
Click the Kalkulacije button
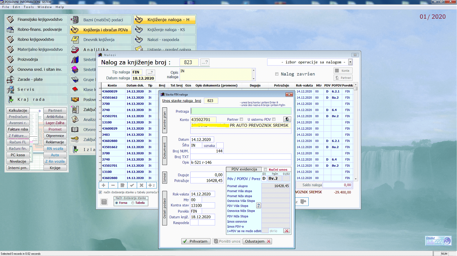click(18, 110)
